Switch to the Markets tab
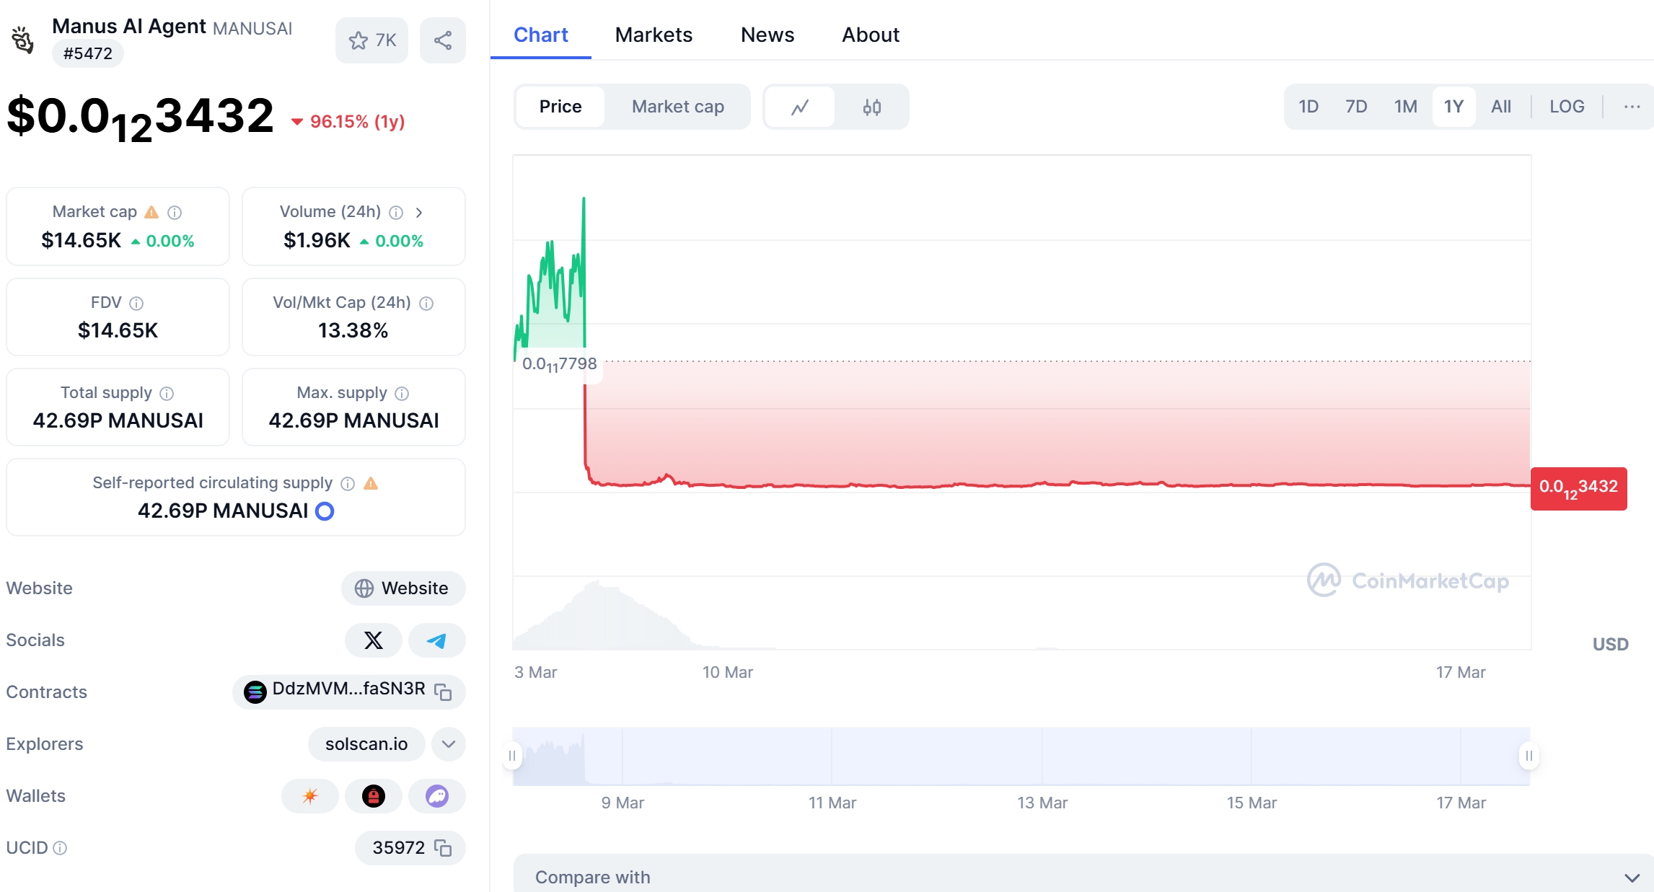The image size is (1654, 892). 652,33
